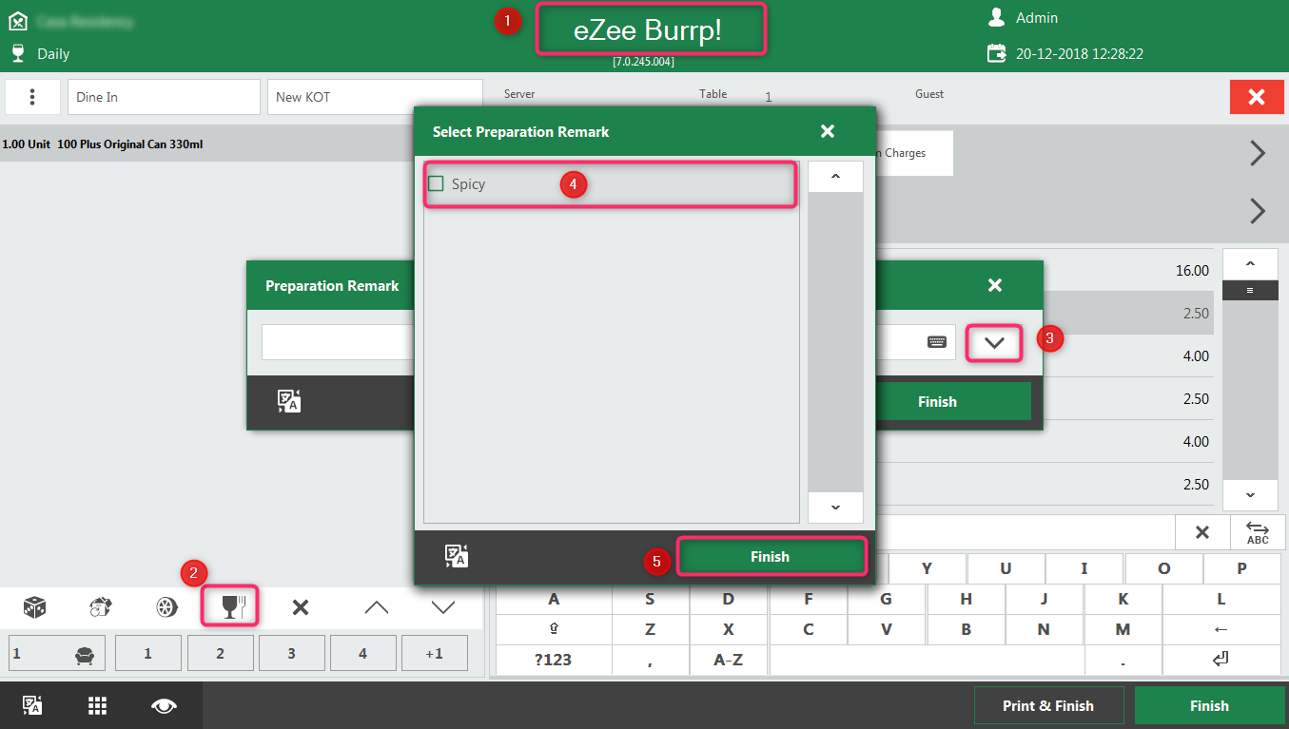The image size is (1289, 729).
Task: Click the keyboard icon in Preparation Remark dialog
Action: tap(937, 342)
